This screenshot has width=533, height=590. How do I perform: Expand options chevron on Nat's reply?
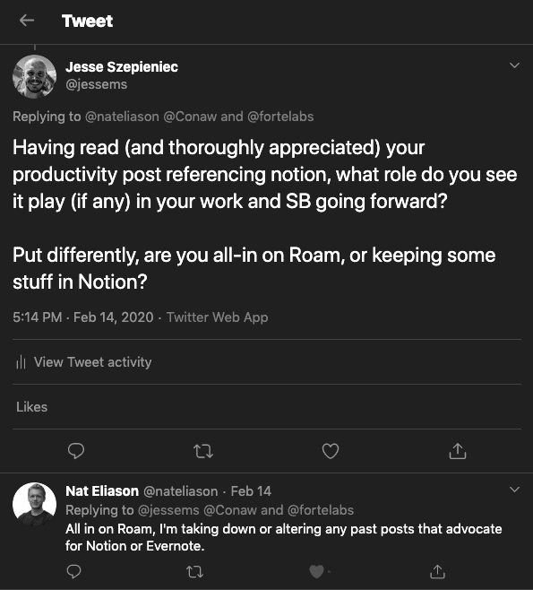(x=514, y=490)
